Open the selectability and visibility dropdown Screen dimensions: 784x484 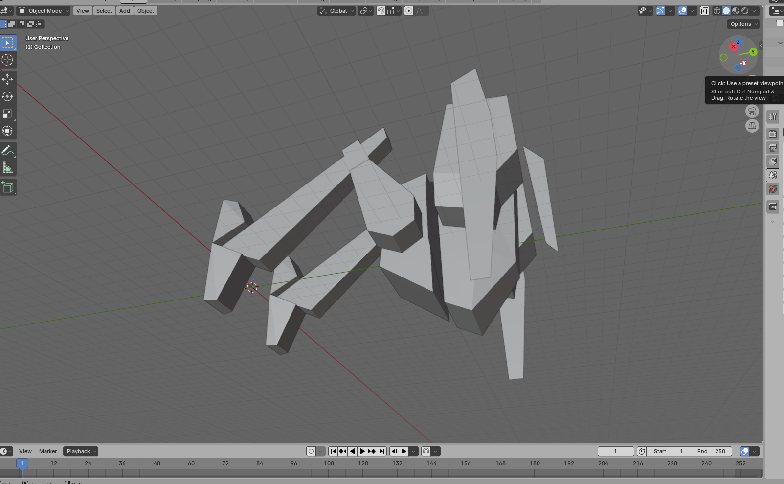click(x=646, y=11)
